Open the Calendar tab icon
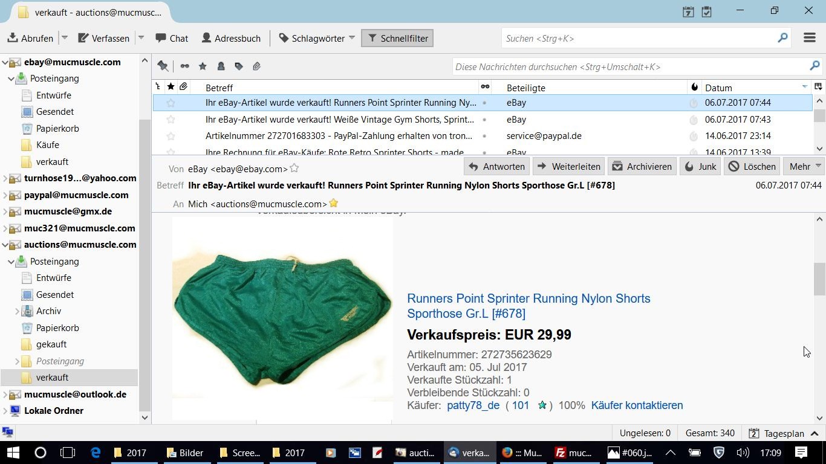 [x=688, y=11]
